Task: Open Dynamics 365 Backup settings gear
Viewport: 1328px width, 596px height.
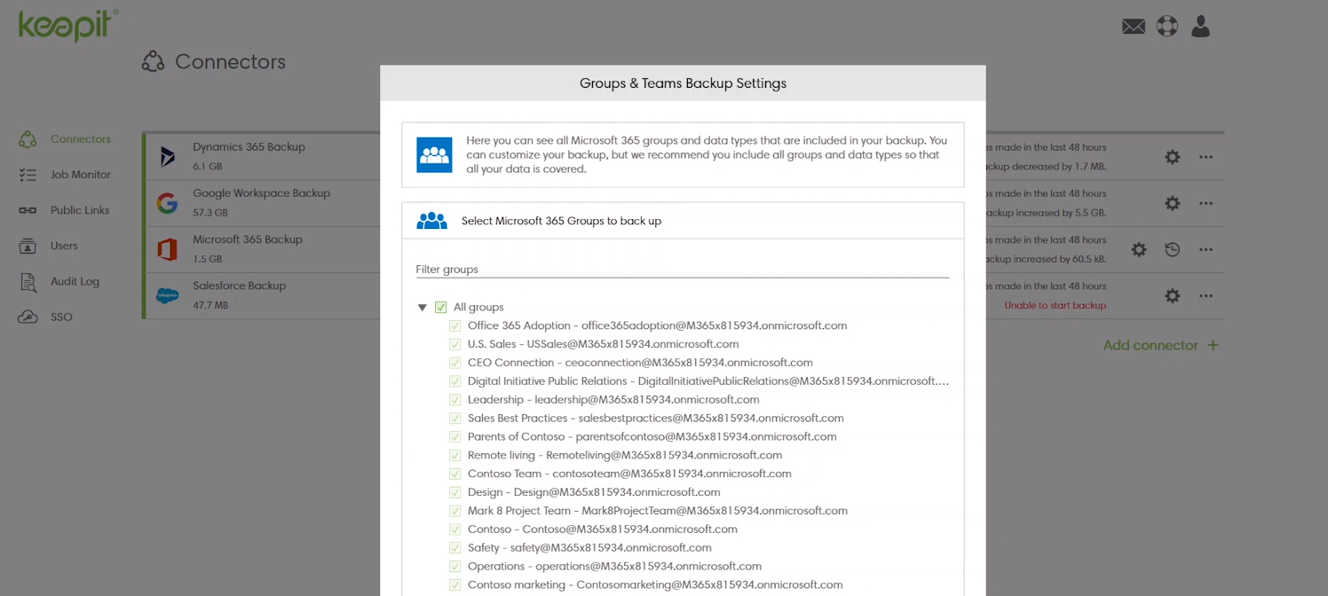Action: [x=1173, y=157]
